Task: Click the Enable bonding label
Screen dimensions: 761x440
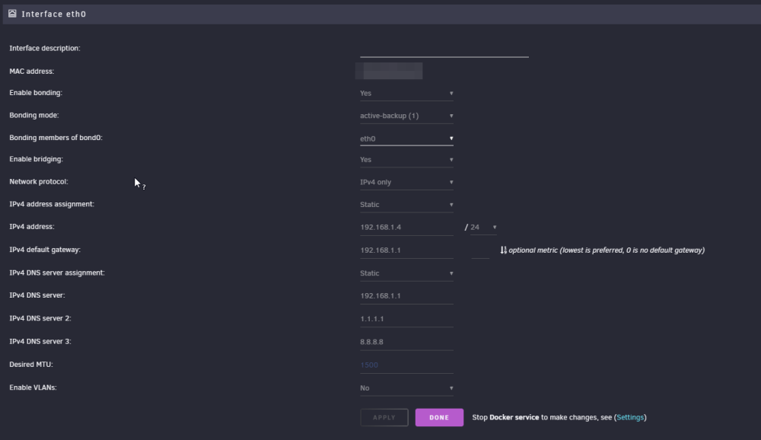Action: point(36,92)
